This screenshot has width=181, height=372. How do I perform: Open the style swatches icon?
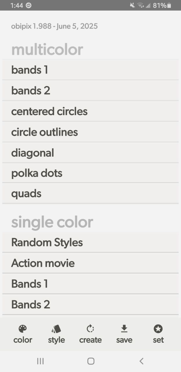[x=56, y=329]
